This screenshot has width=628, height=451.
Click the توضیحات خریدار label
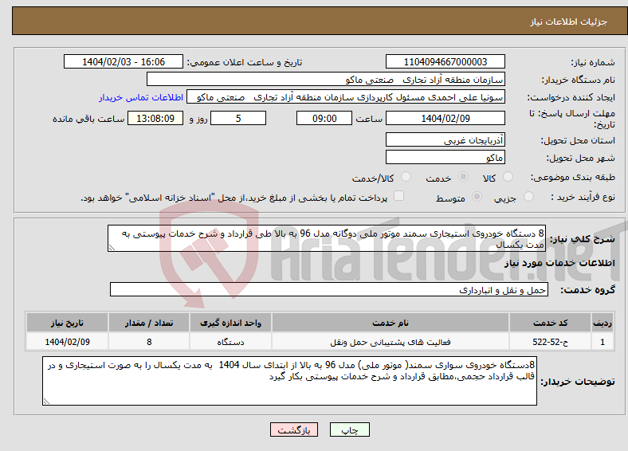(x=578, y=382)
